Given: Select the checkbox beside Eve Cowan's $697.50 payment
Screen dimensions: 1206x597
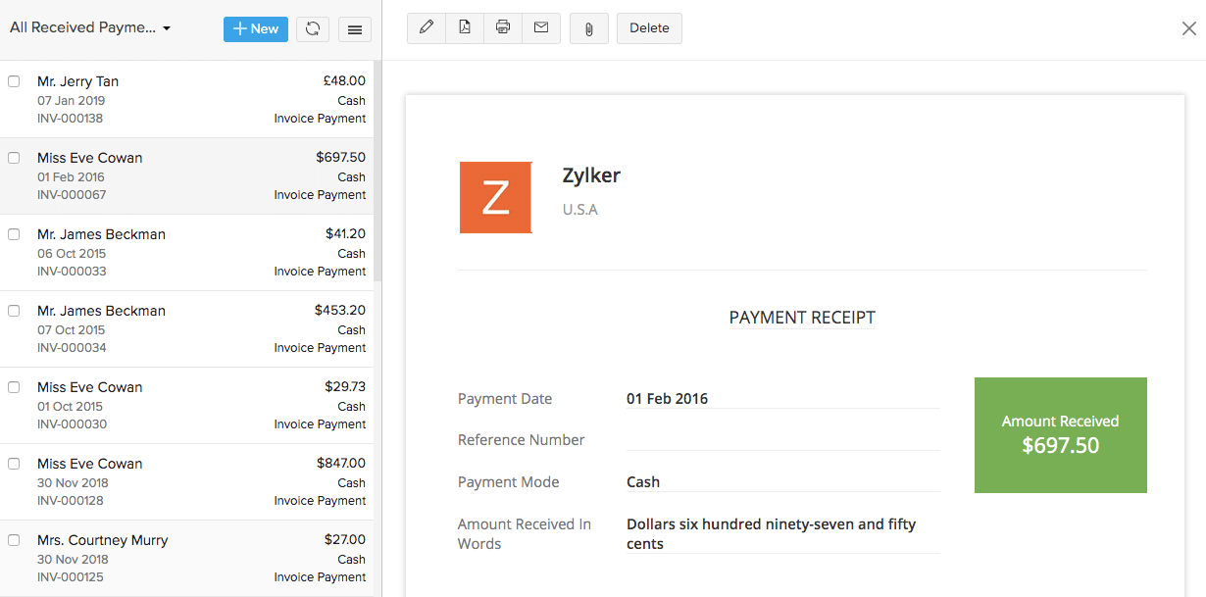Looking at the screenshot, I should [x=13, y=157].
